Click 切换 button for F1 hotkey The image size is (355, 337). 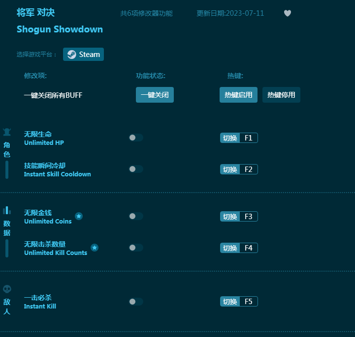230,138
